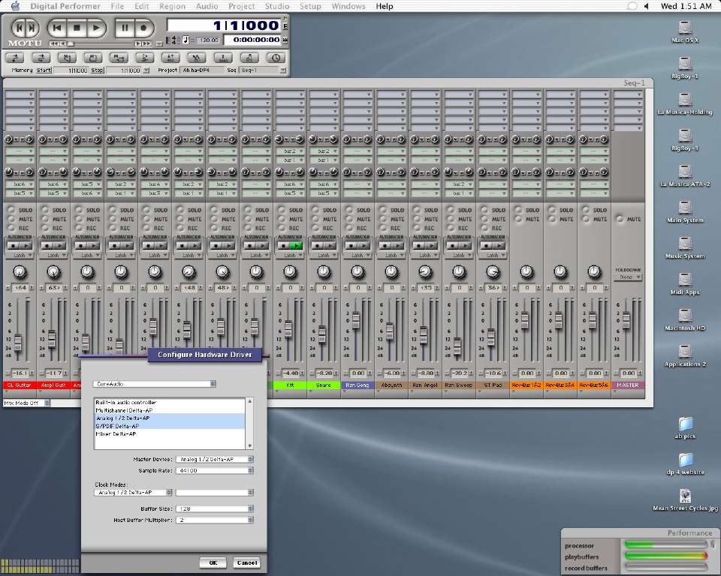The width and height of the screenshot is (721, 576).
Task: Select the Macintosh HD drive icon
Action: 685,316
